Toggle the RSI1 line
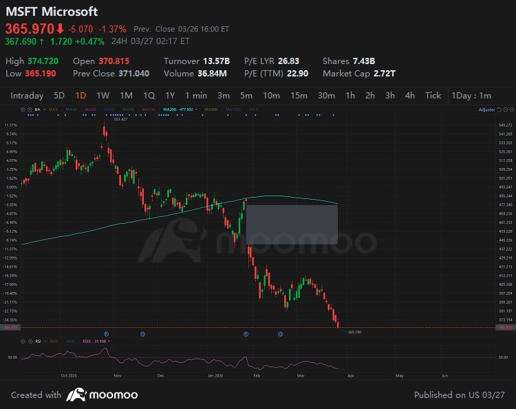 tap(54, 341)
